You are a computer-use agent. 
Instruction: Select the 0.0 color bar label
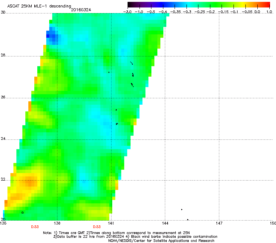257,12
